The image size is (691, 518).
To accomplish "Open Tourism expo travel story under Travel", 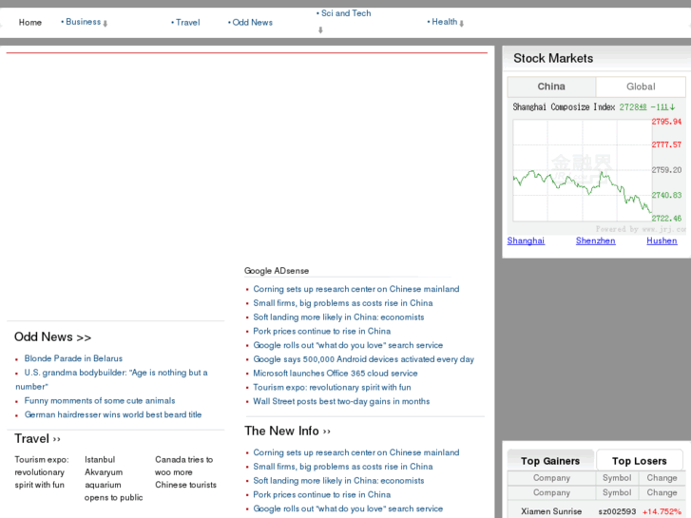I will [x=42, y=472].
